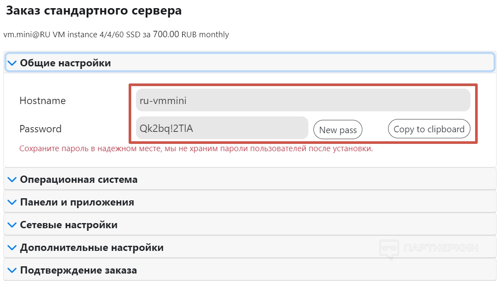Expand Операционная система chevron arrow

click(12, 179)
